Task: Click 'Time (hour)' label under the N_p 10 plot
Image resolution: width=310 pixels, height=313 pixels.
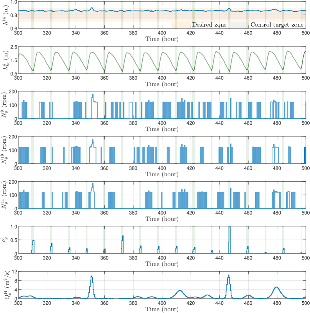Action: [162, 174]
